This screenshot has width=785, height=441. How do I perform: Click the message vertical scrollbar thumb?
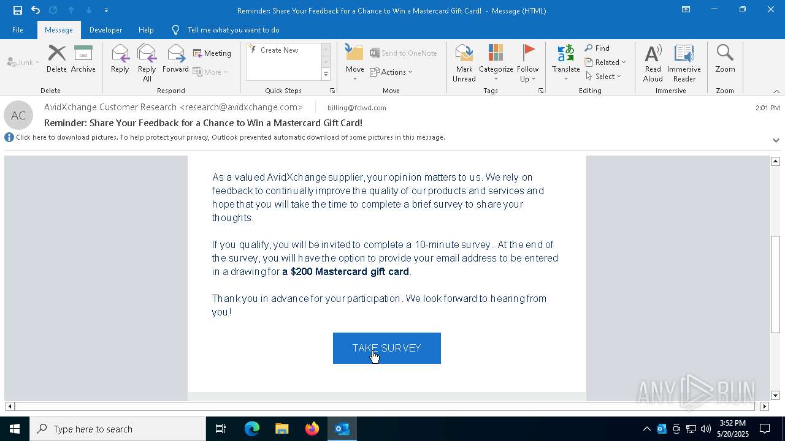tap(775, 284)
